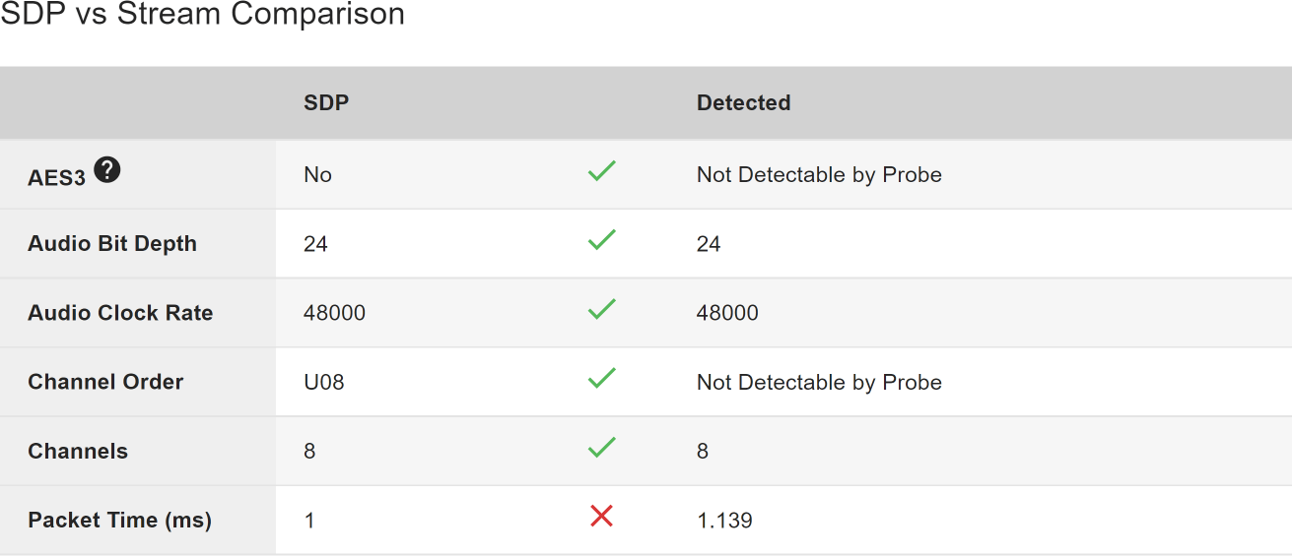
Task: Select the SDP column header
Action: pos(326,103)
